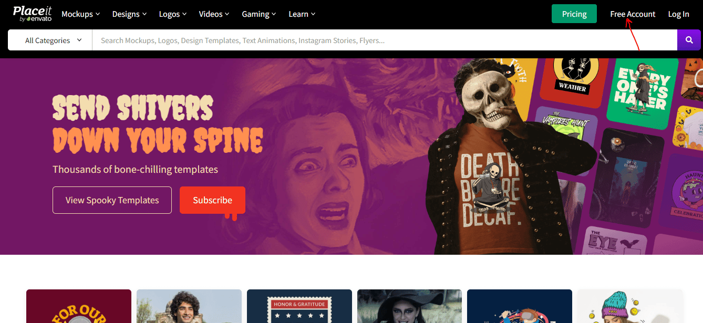Open the Mockups menu
703x323 pixels.
point(80,14)
